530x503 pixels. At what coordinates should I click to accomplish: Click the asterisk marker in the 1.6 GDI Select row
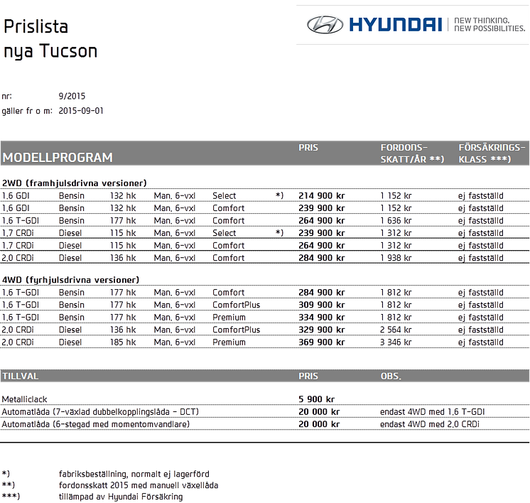[x=279, y=195]
